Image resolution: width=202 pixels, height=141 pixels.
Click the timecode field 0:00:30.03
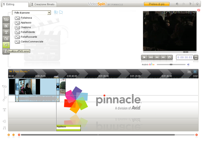click(185, 57)
